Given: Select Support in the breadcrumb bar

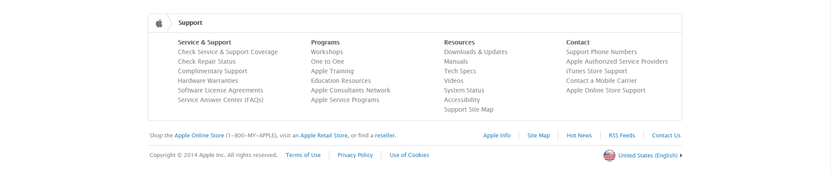Looking at the screenshot, I should pos(190,23).
